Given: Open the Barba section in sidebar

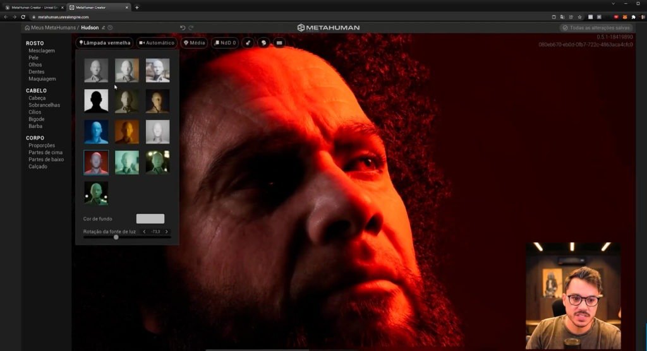Looking at the screenshot, I should [36, 126].
